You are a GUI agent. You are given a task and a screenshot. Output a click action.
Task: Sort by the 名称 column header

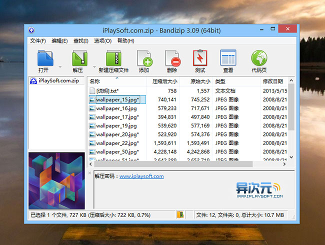[x=117, y=81]
